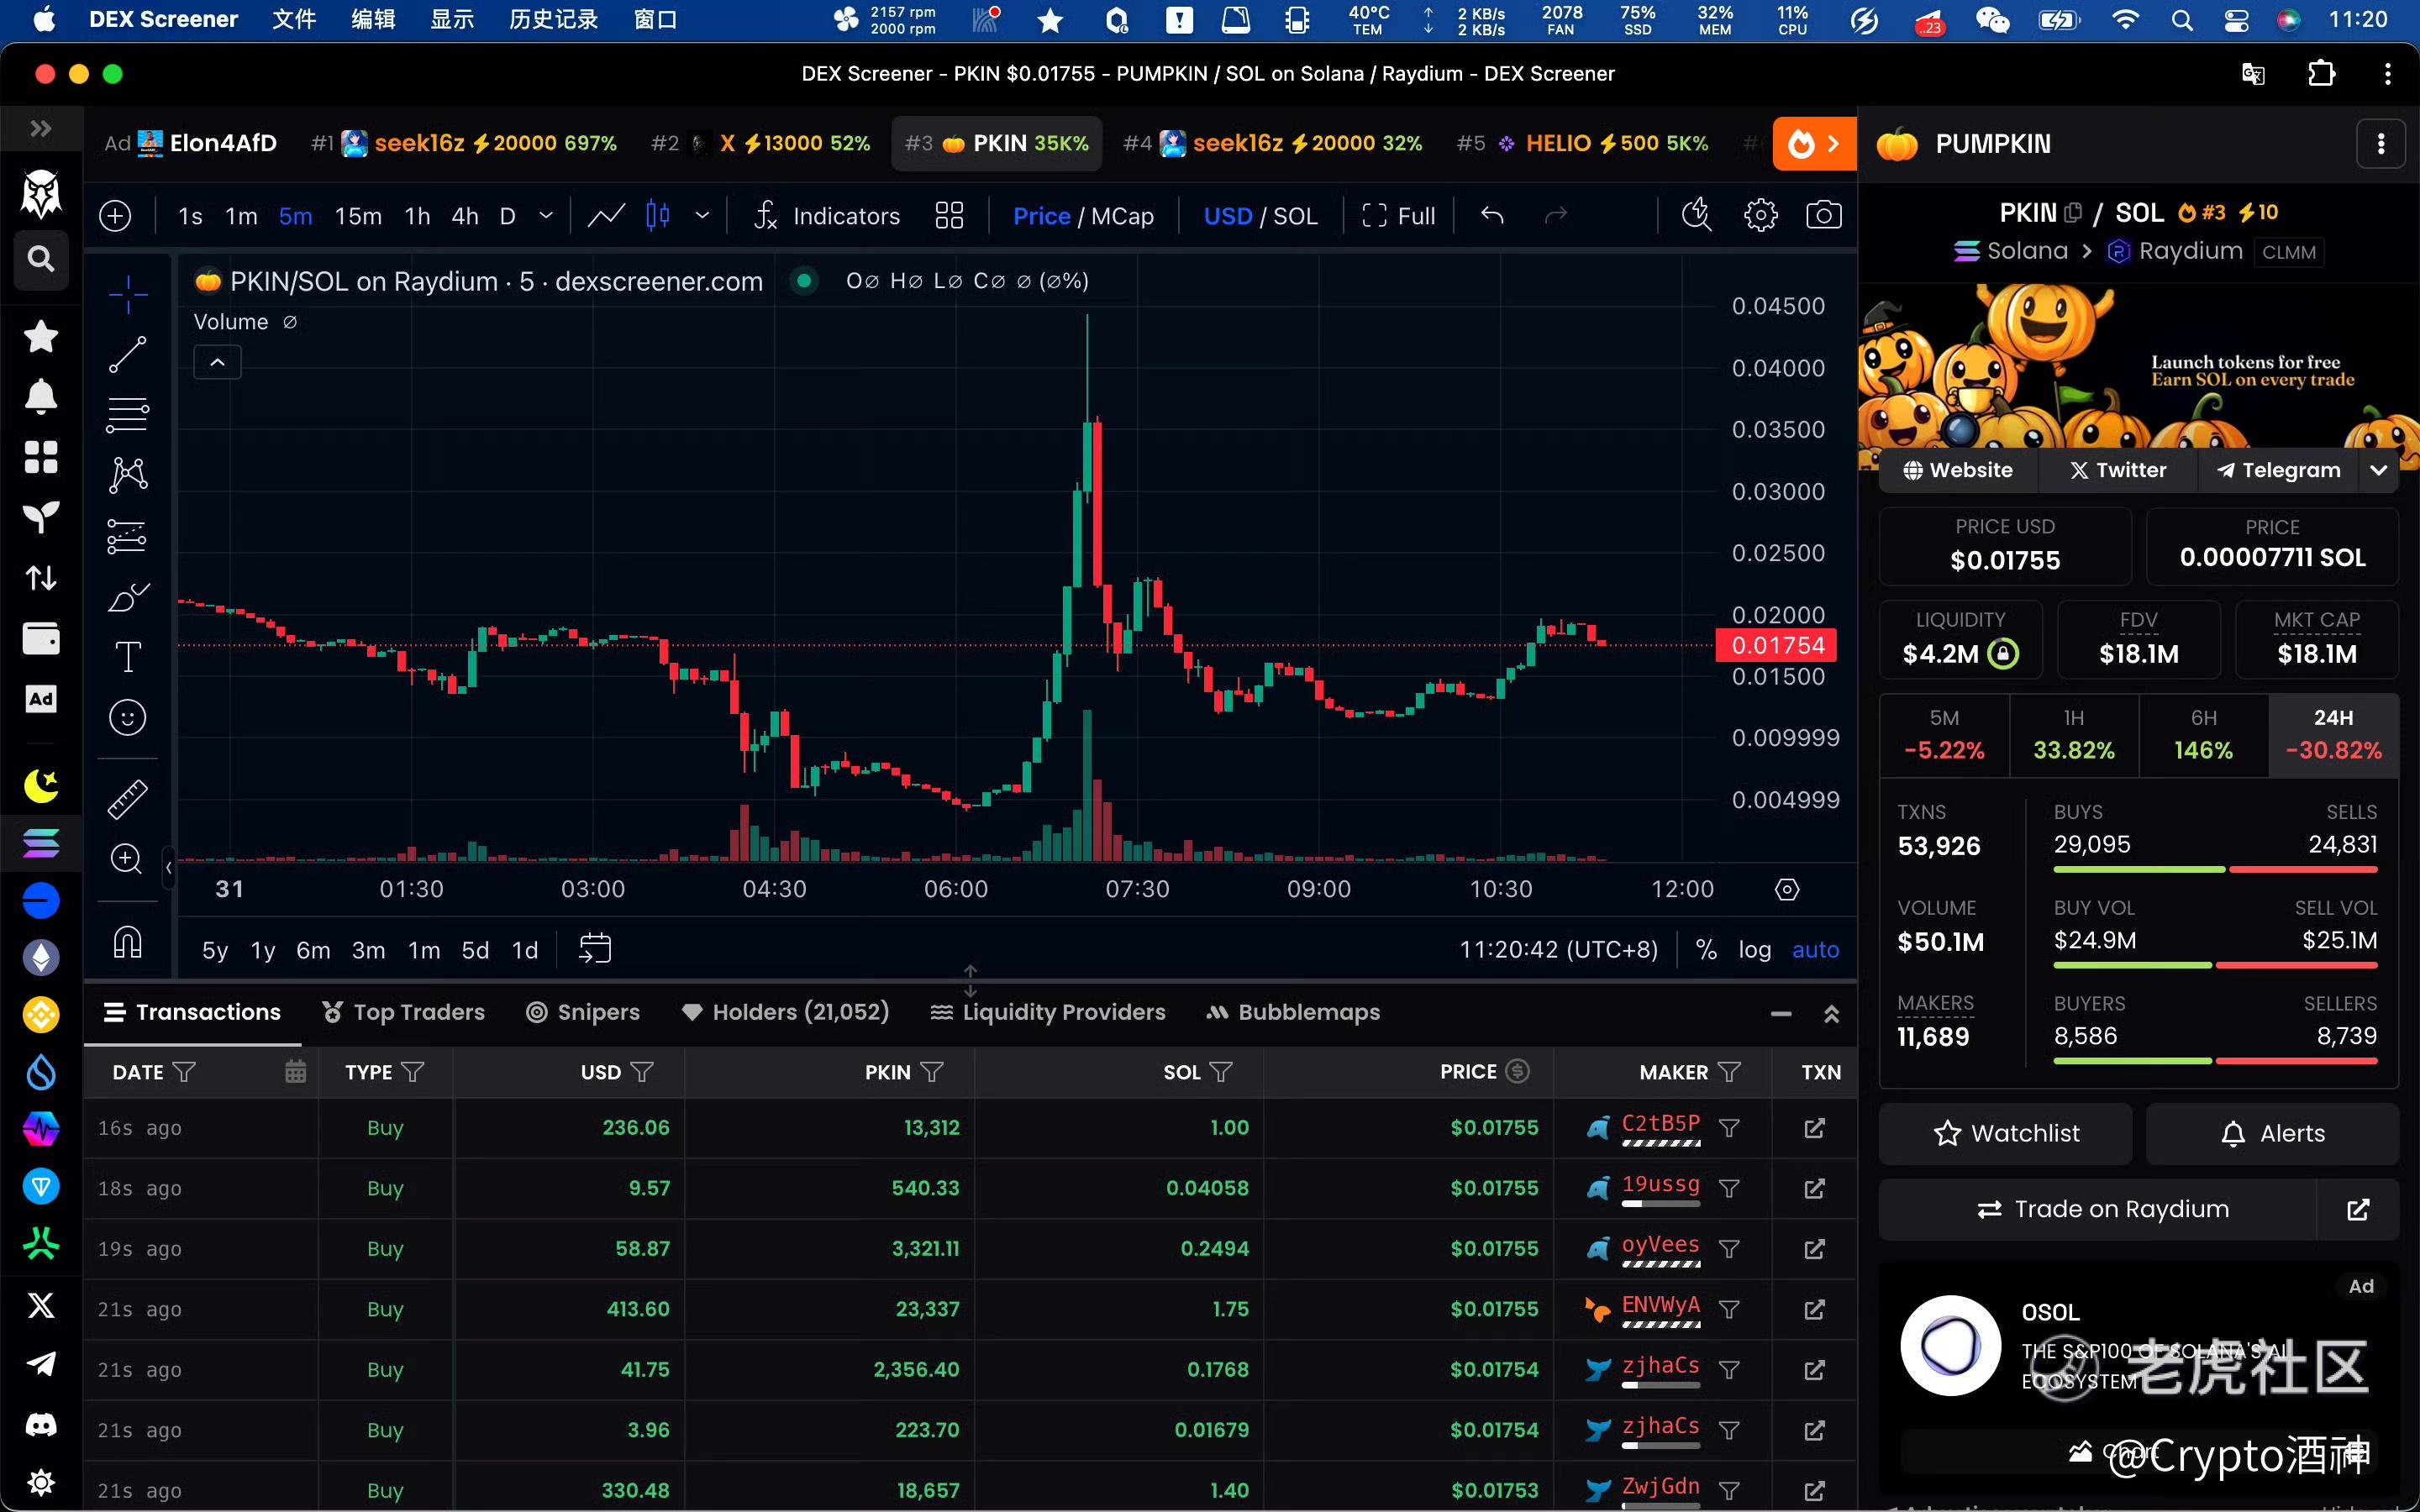This screenshot has width=2420, height=1512.
Task: Add token to Watchlist
Action: pos(2005,1133)
